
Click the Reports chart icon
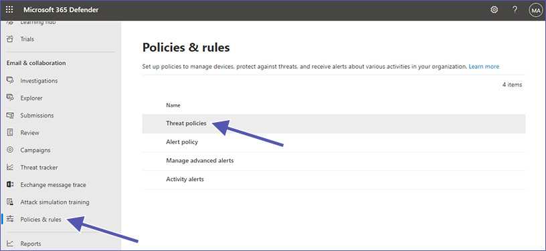point(10,244)
